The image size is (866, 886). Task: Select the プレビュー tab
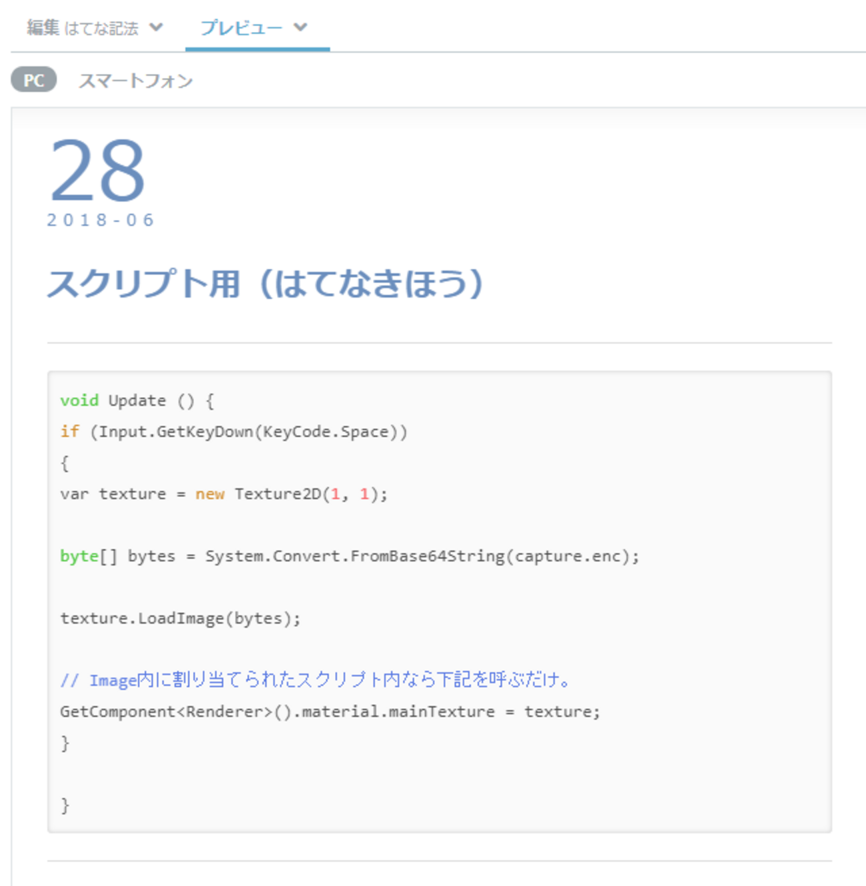click(x=241, y=27)
